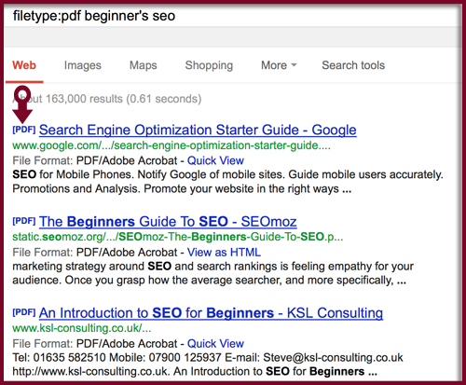Viewport: 466px width, 385px height.
Task: Select the Web tab
Action: (24, 65)
